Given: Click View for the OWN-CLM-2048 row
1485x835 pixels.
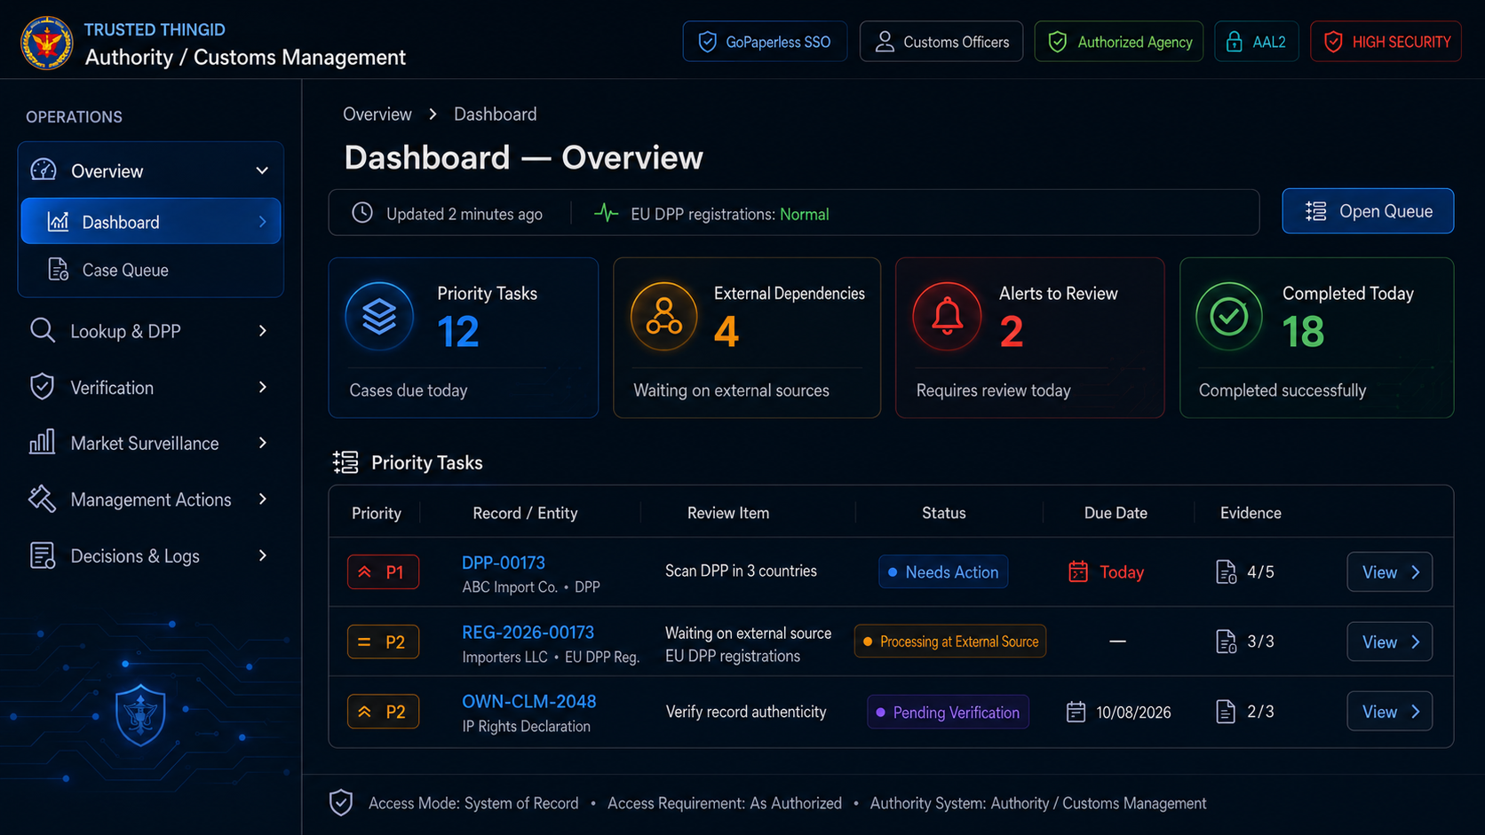Looking at the screenshot, I should [1389, 711].
